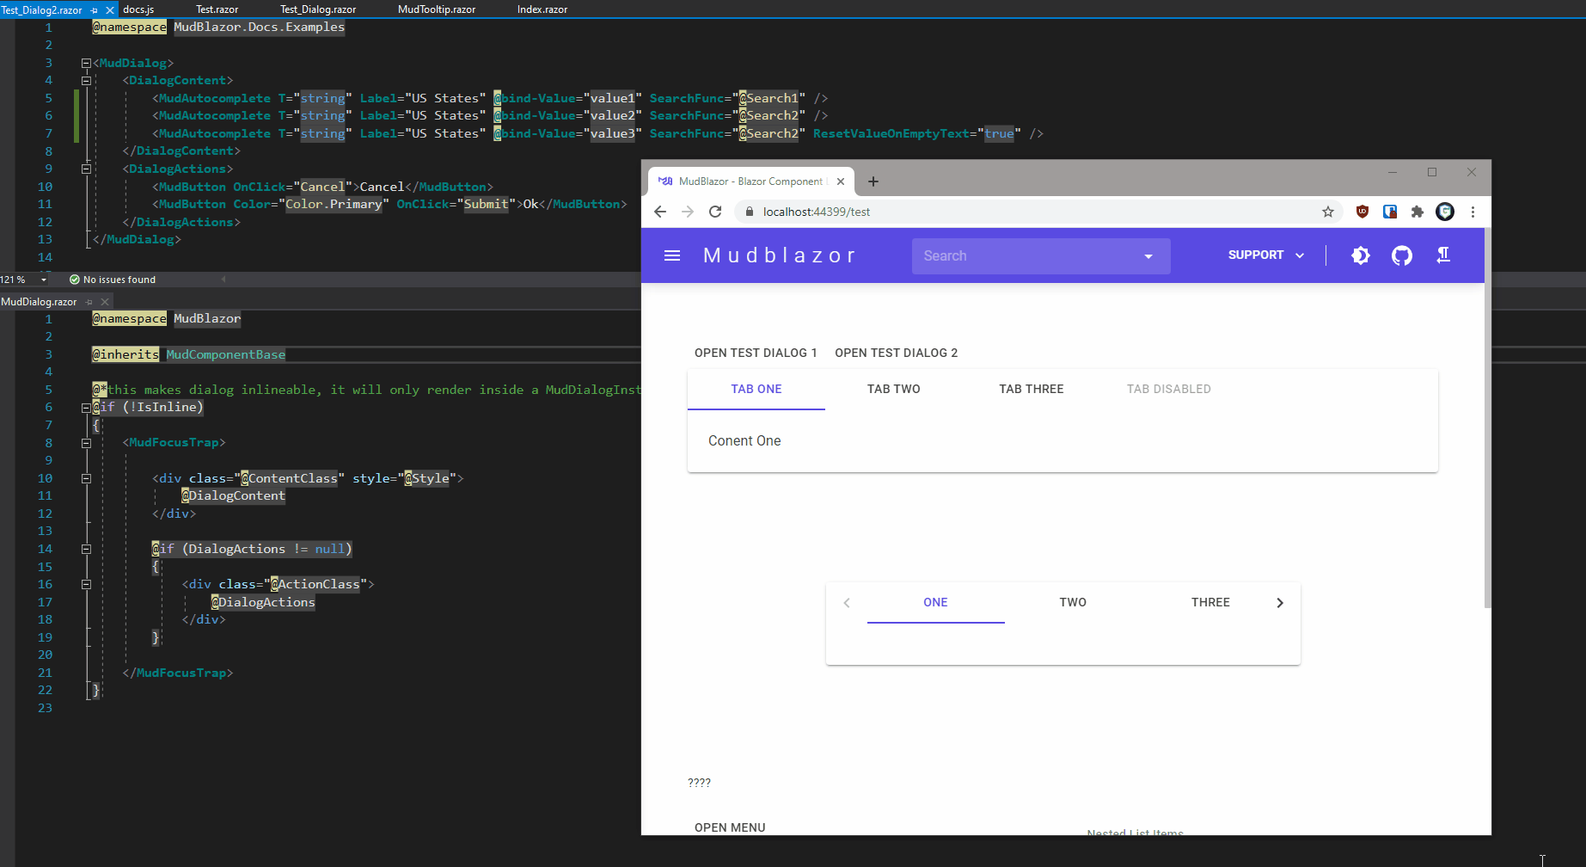Switch to TAB TWO in the tab panel
The width and height of the screenshot is (1586, 867).
point(893,389)
